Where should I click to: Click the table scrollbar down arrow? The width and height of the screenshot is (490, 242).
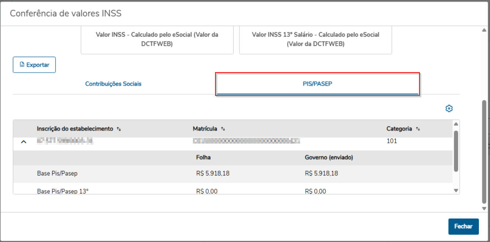pyautogui.click(x=456, y=191)
